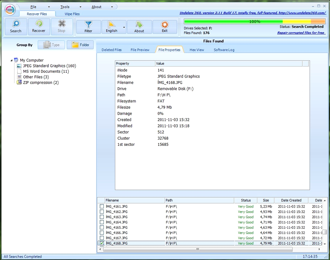Uncheck the box for IMG_4168.JPG
This screenshot has width=330, height=260.
[x=102, y=243]
